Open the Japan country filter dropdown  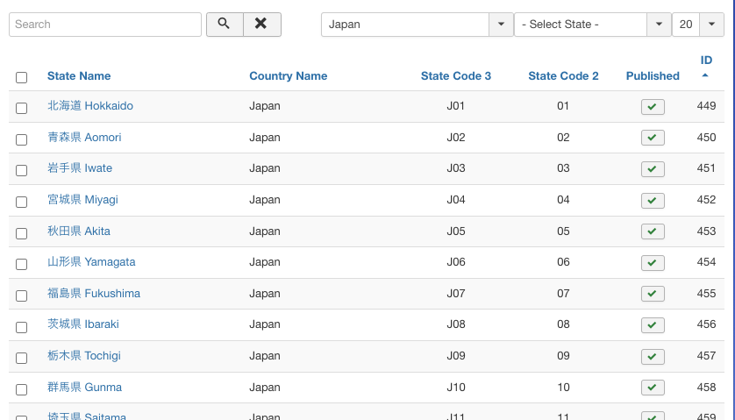pos(417,25)
